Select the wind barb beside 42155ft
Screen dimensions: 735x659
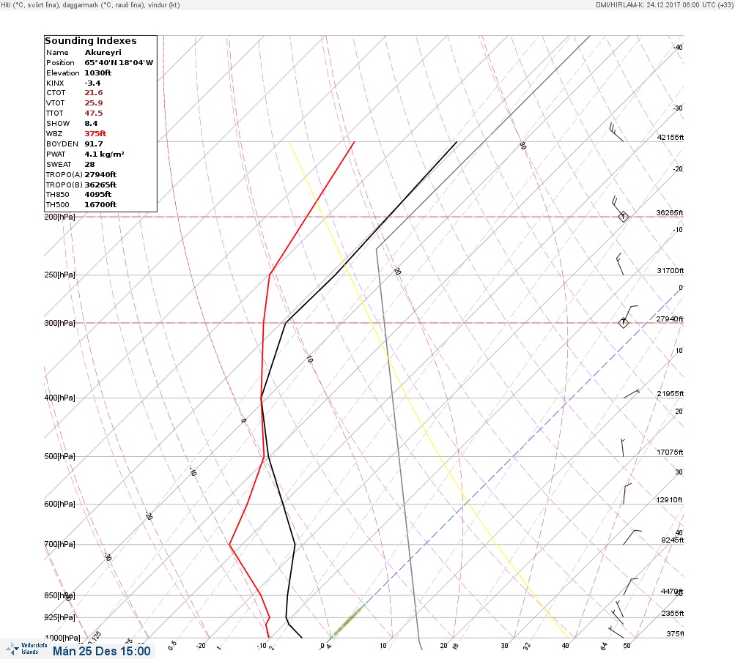pyautogui.click(x=616, y=132)
